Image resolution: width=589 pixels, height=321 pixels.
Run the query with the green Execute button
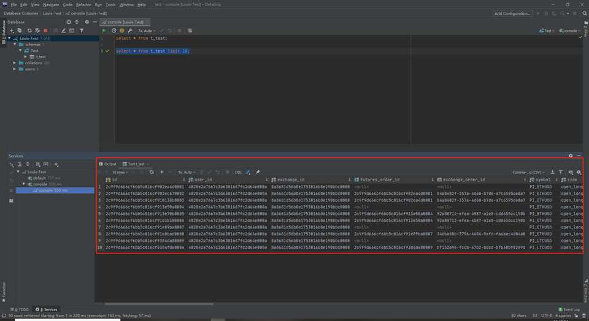[104, 31]
